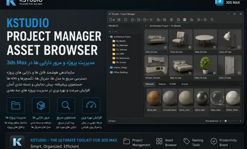Viewport: 247px width, 149px height.
Task: Click the PROJECTS panel header
Action: point(113,26)
